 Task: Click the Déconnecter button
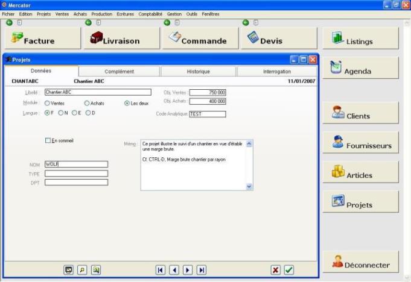(x=361, y=262)
